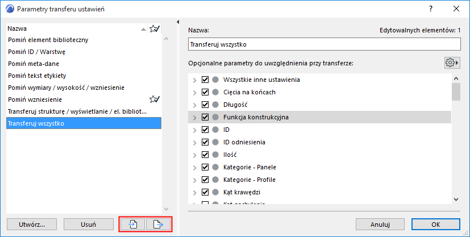Click favorite star icon beside Pomiń wzniesienie
Screen dimensions: 470x237
153,99
